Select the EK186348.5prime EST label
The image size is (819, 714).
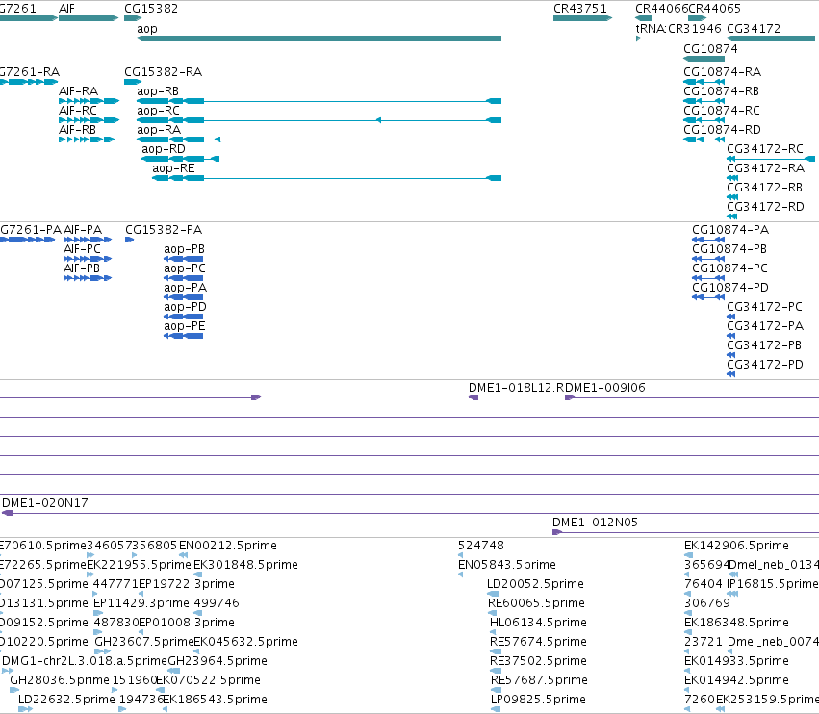point(736,624)
